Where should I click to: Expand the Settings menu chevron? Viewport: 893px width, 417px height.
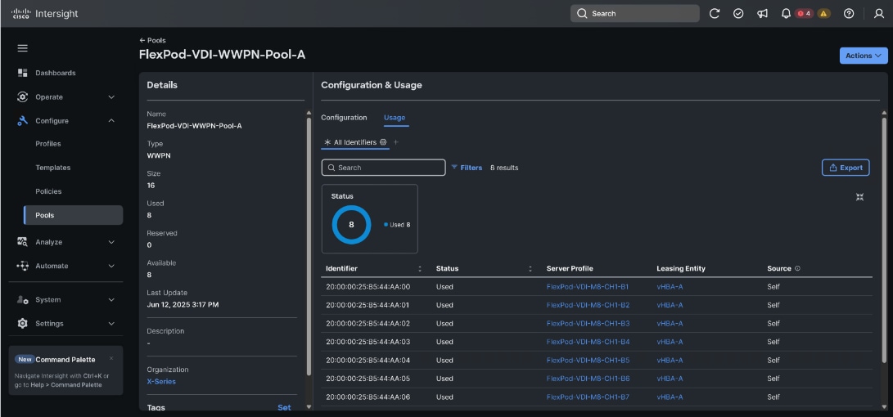tap(111, 324)
